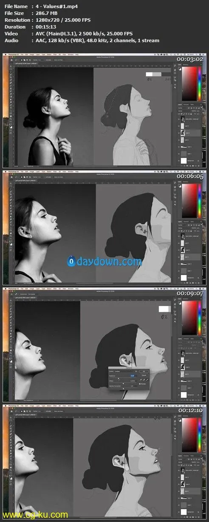The image size is (209, 522).
Task: Click Cancel in the Exposure dialog
Action: pos(144,375)
